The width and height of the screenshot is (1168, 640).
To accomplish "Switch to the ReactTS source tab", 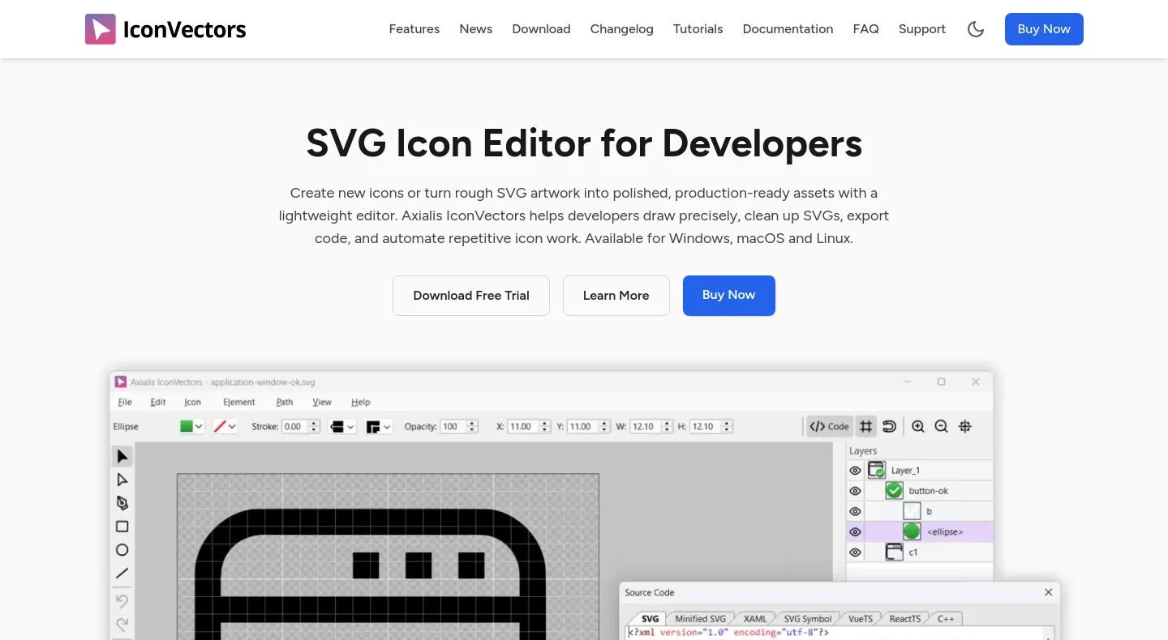I will tap(905, 619).
